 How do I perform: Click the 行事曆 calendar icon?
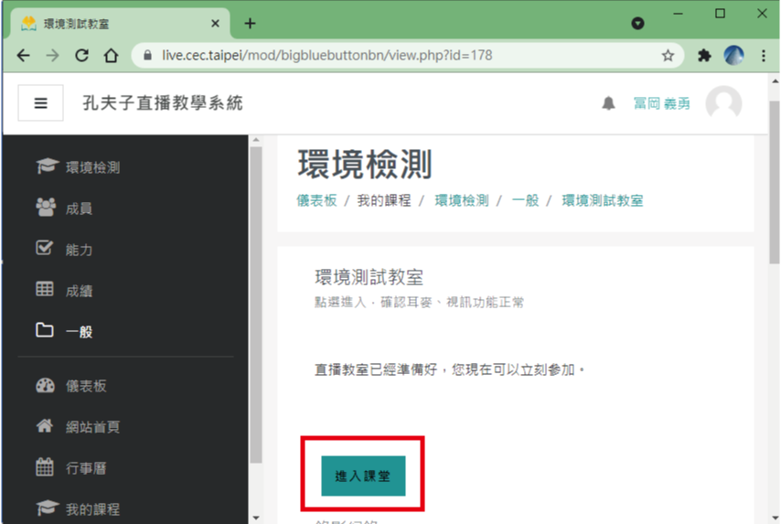(44, 467)
